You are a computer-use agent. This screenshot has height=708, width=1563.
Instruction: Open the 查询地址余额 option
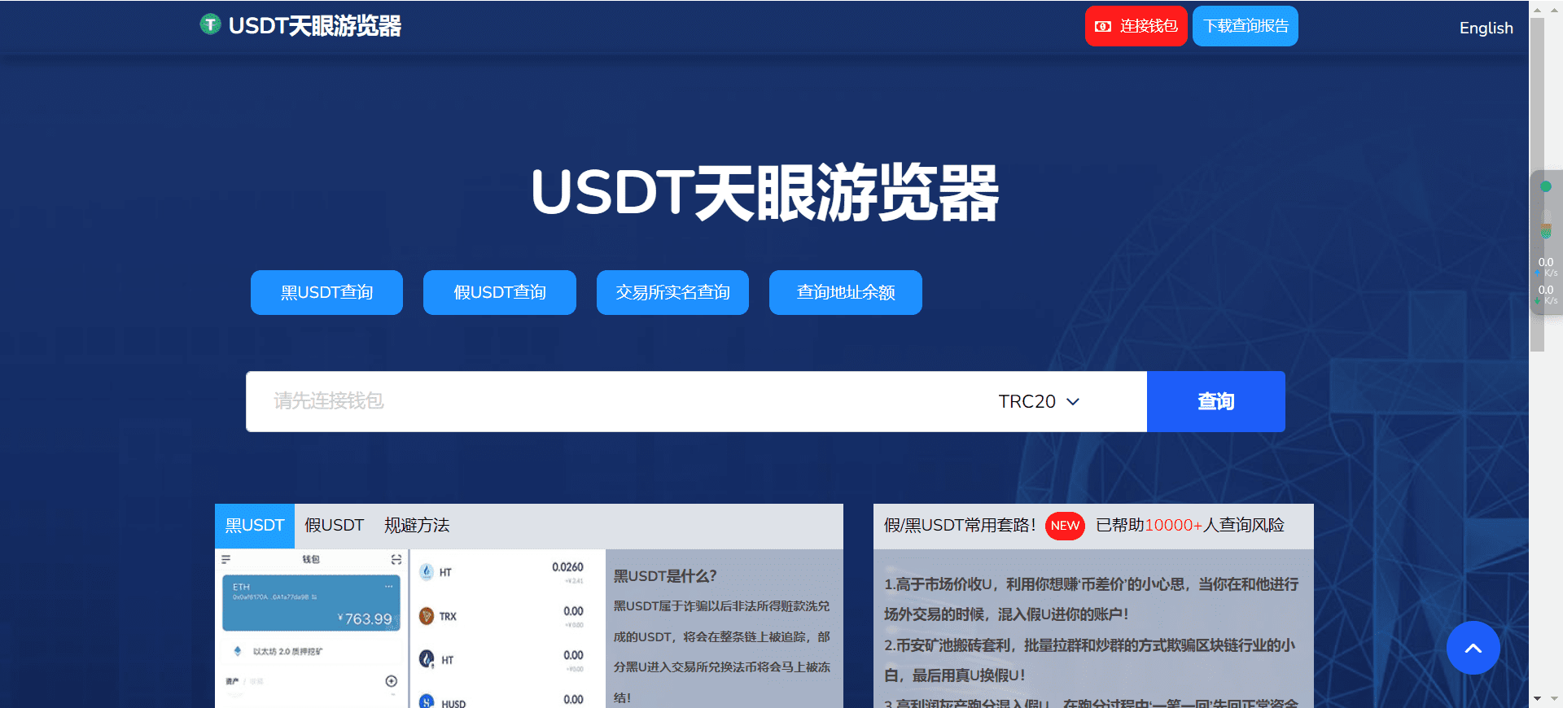tap(846, 292)
